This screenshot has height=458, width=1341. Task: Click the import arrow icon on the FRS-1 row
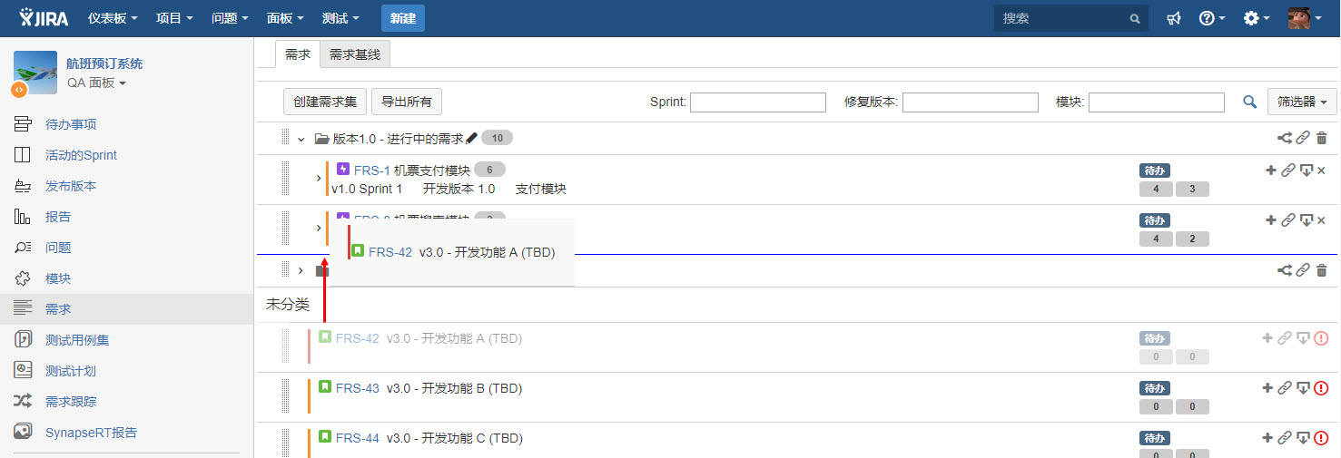tap(1306, 171)
